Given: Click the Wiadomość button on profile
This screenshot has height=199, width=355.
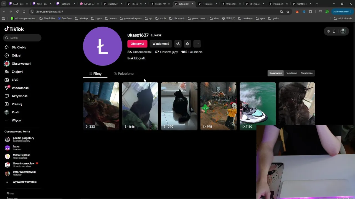Looking at the screenshot, I should click(x=161, y=44).
